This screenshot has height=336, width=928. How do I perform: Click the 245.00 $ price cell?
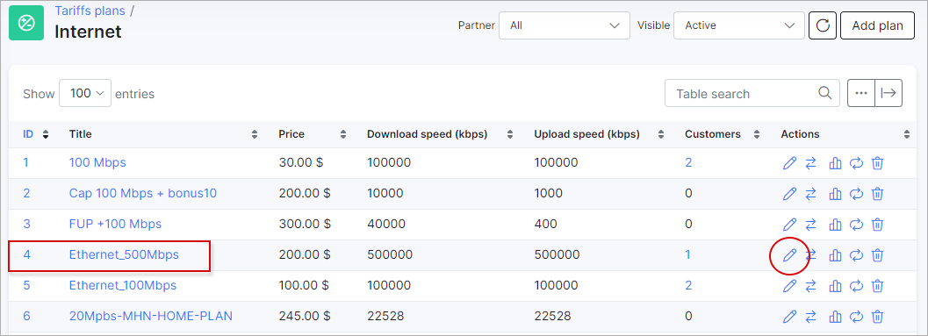pyautogui.click(x=304, y=317)
